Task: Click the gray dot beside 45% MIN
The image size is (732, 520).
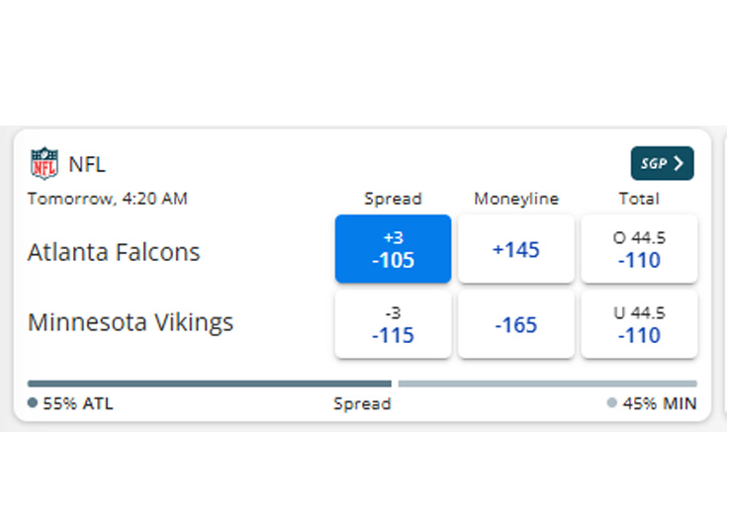Action: pyautogui.click(x=611, y=403)
